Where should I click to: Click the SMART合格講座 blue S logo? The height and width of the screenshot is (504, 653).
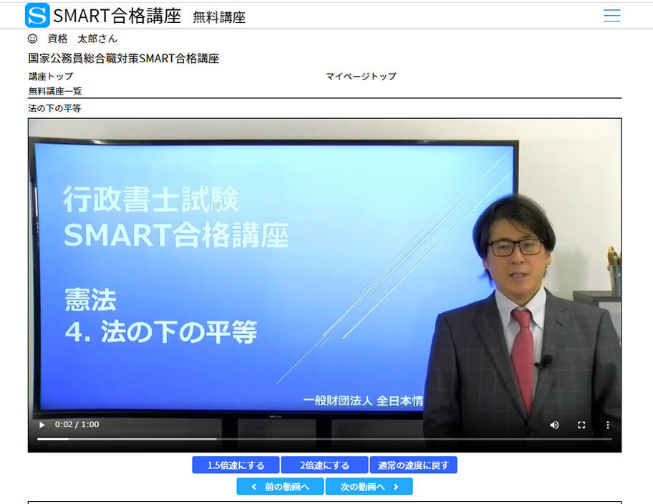(37, 15)
